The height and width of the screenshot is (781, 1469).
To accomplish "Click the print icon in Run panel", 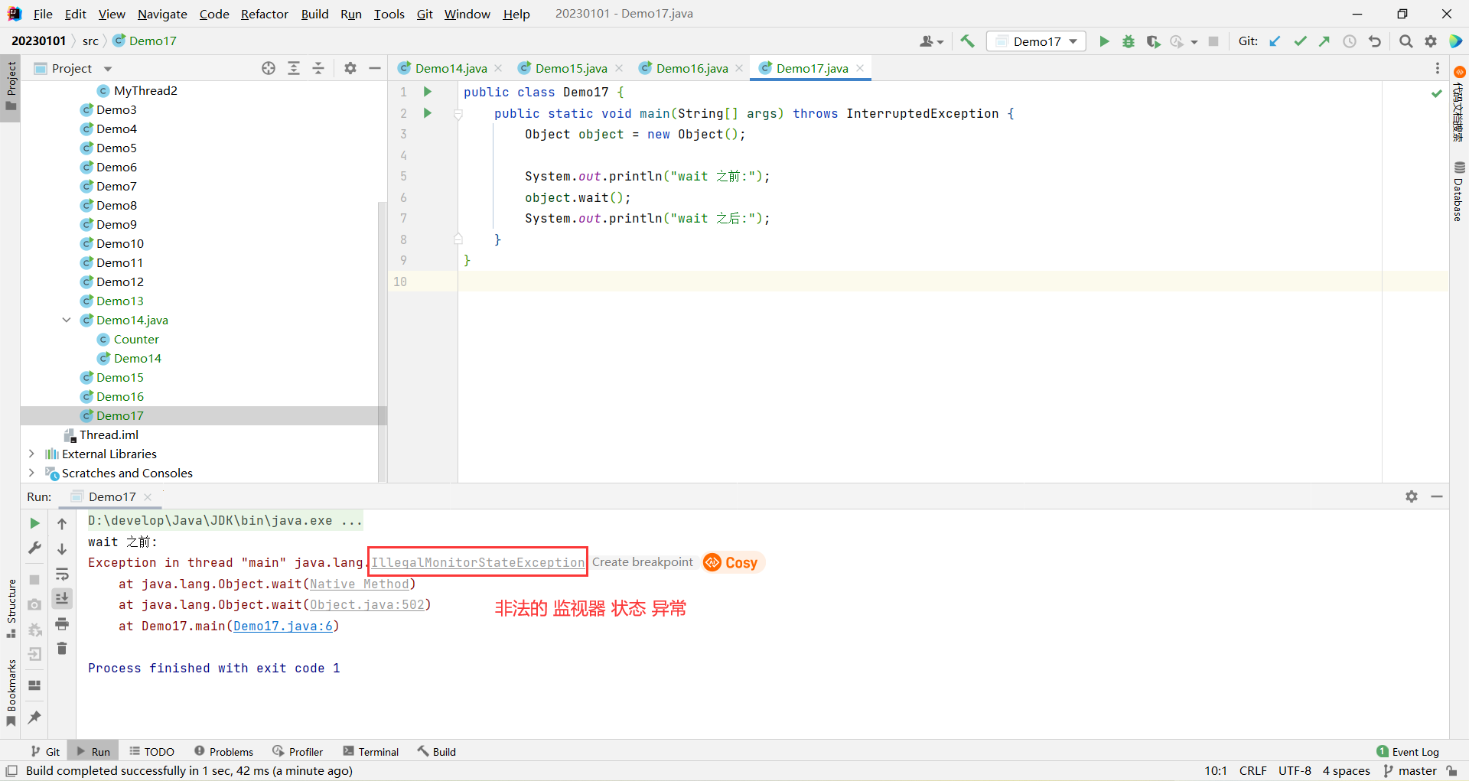I will [x=62, y=624].
